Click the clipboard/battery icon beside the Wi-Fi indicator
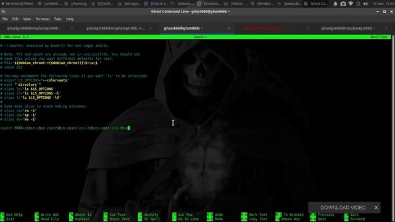The width and height of the screenshot is (395, 222). click(x=358, y=4)
